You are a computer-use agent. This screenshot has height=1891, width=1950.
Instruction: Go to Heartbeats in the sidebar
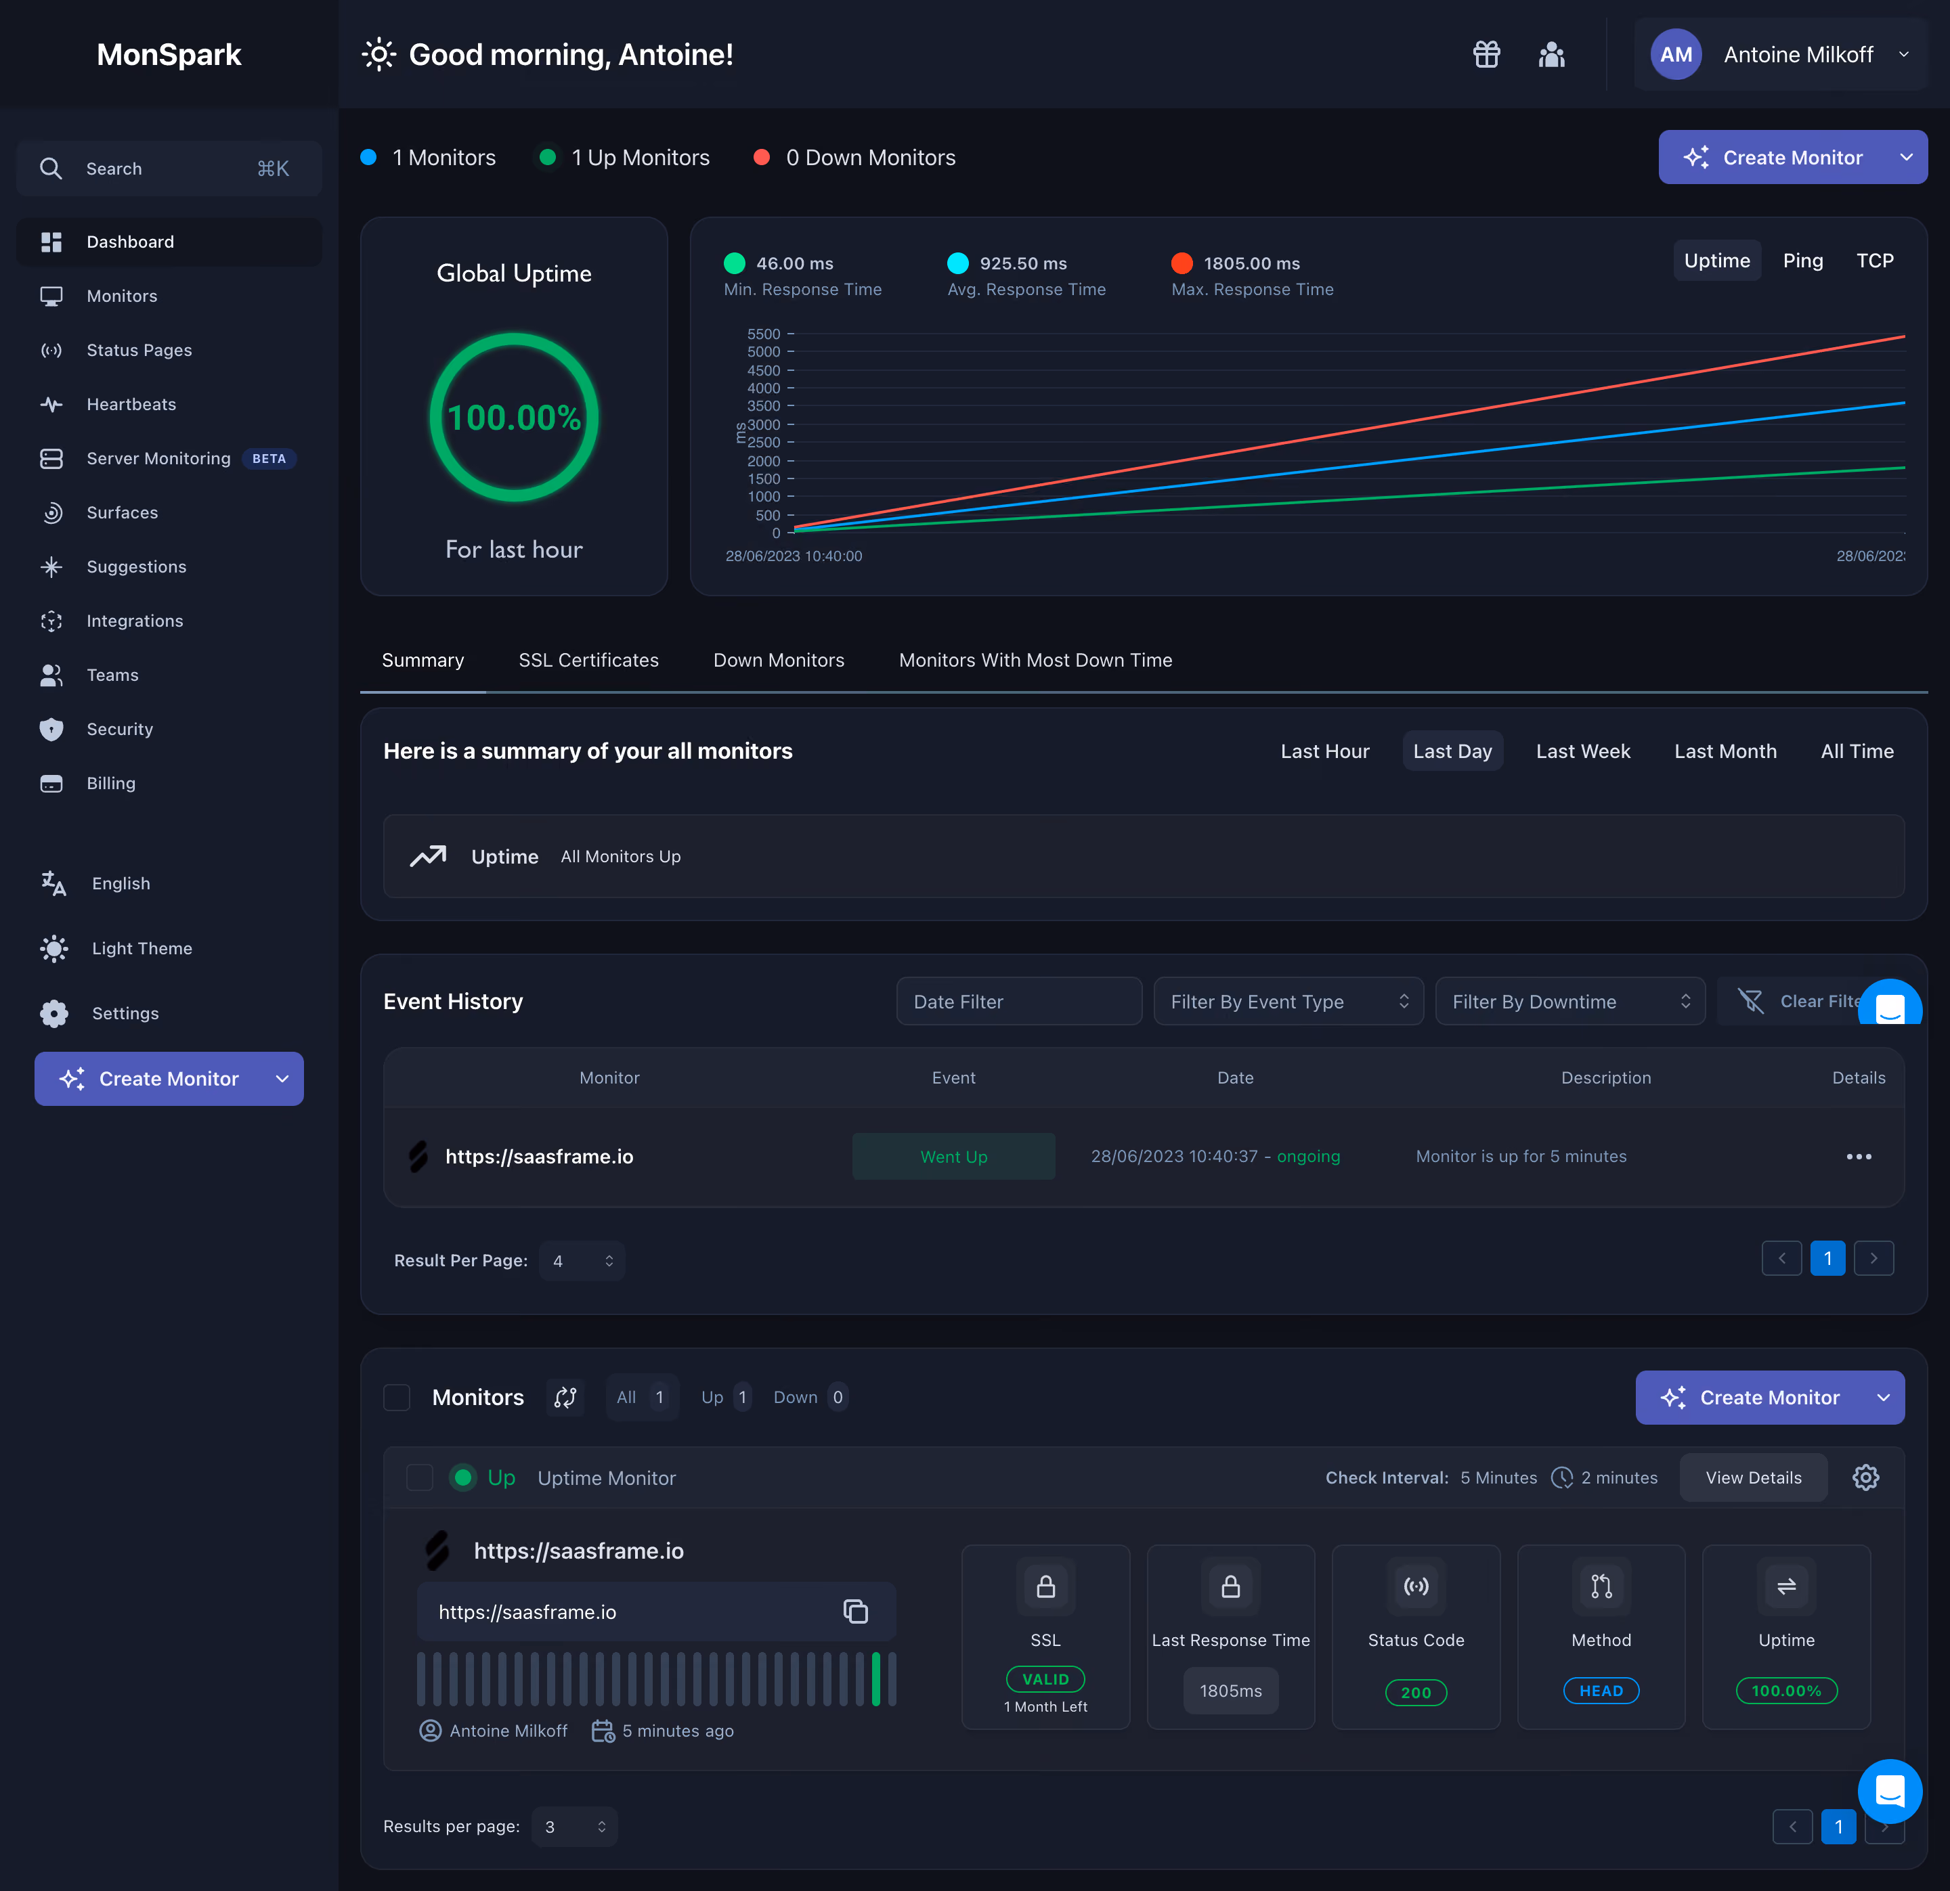(x=169, y=404)
